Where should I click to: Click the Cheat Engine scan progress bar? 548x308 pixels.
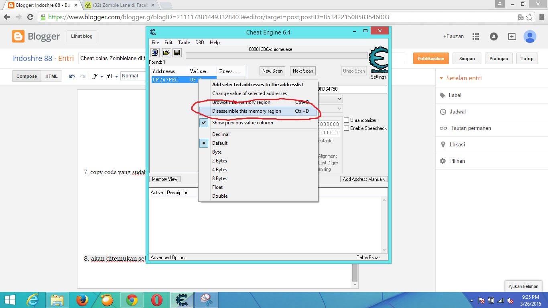(276, 55)
